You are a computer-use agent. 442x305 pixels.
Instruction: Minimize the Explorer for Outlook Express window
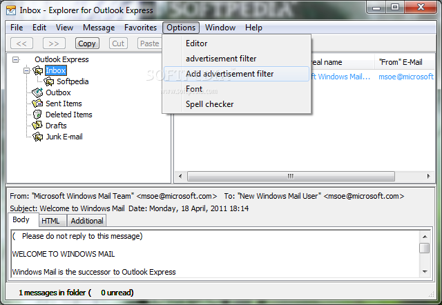pyautogui.click(x=376, y=8)
